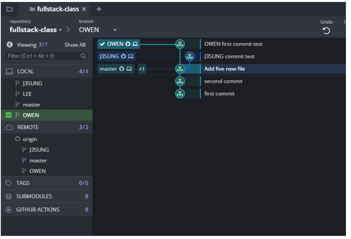This screenshot has width=351, height=239.
Task: Click avatar node of first commit
Action: tap(180, 94)
